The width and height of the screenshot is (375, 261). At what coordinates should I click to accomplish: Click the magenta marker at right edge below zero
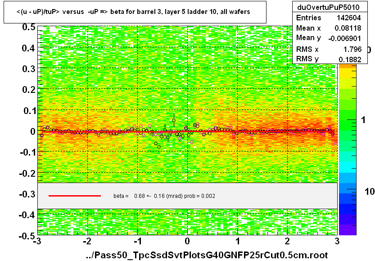[336, 143]
